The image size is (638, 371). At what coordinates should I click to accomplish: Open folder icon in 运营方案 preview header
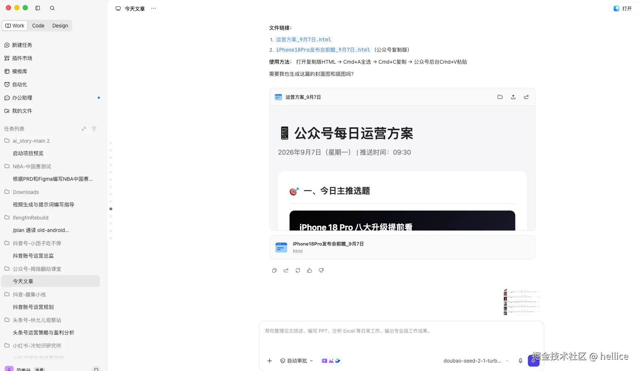[x=500, y=97]
